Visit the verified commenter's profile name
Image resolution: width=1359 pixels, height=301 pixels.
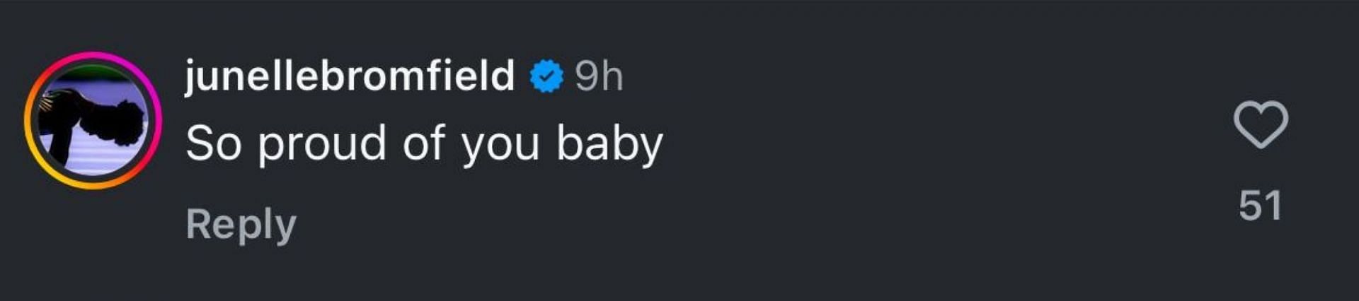coord(350,76)
